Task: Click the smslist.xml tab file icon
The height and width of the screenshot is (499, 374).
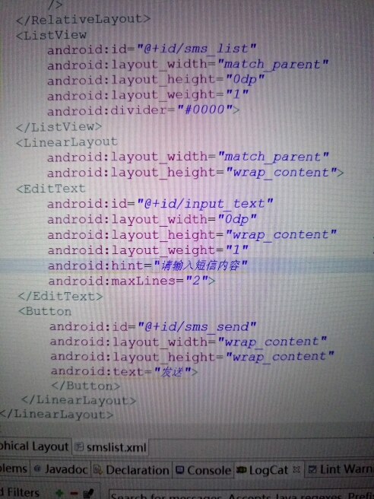Action: point(78,447)
